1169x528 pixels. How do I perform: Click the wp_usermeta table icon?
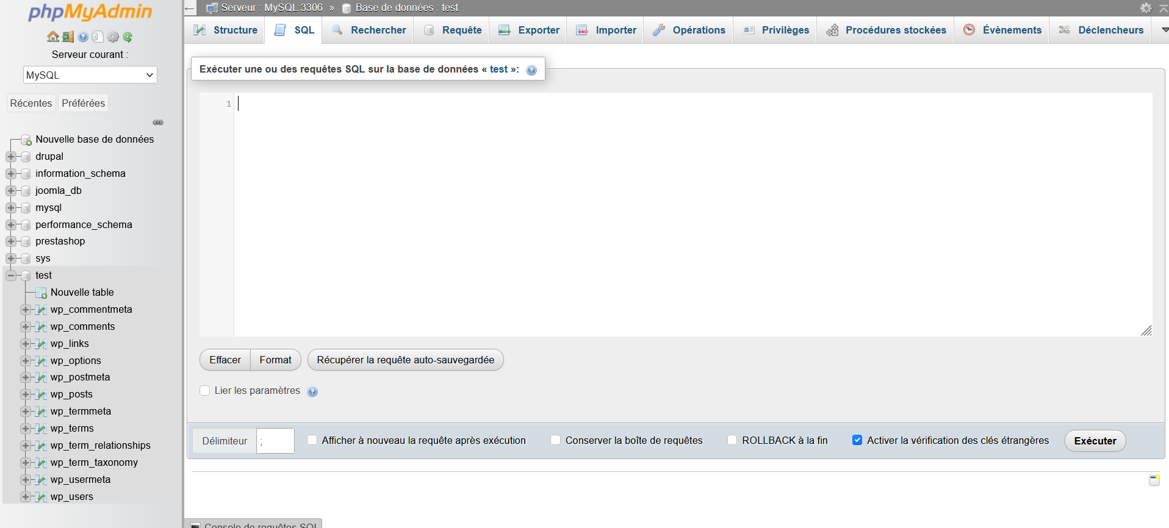tap(41, 480)
